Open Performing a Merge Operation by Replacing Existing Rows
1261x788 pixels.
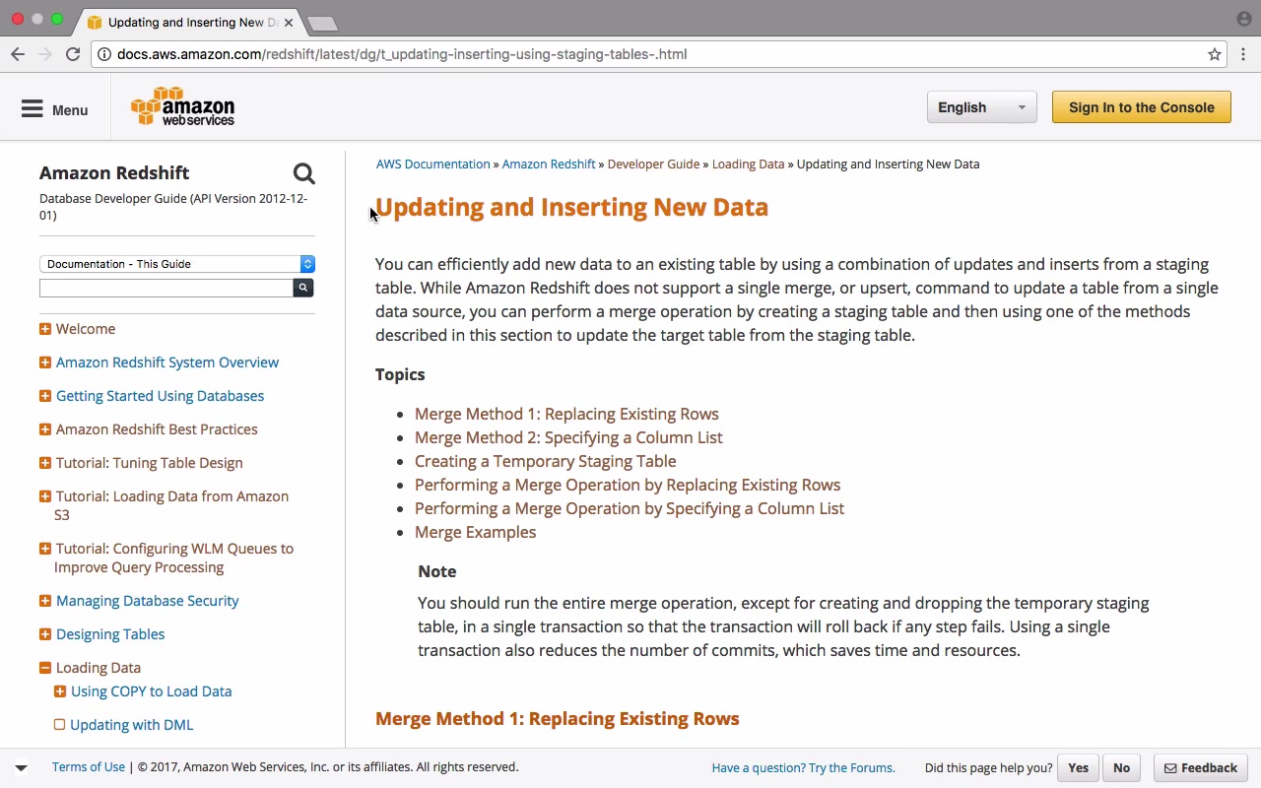(628, 485)
